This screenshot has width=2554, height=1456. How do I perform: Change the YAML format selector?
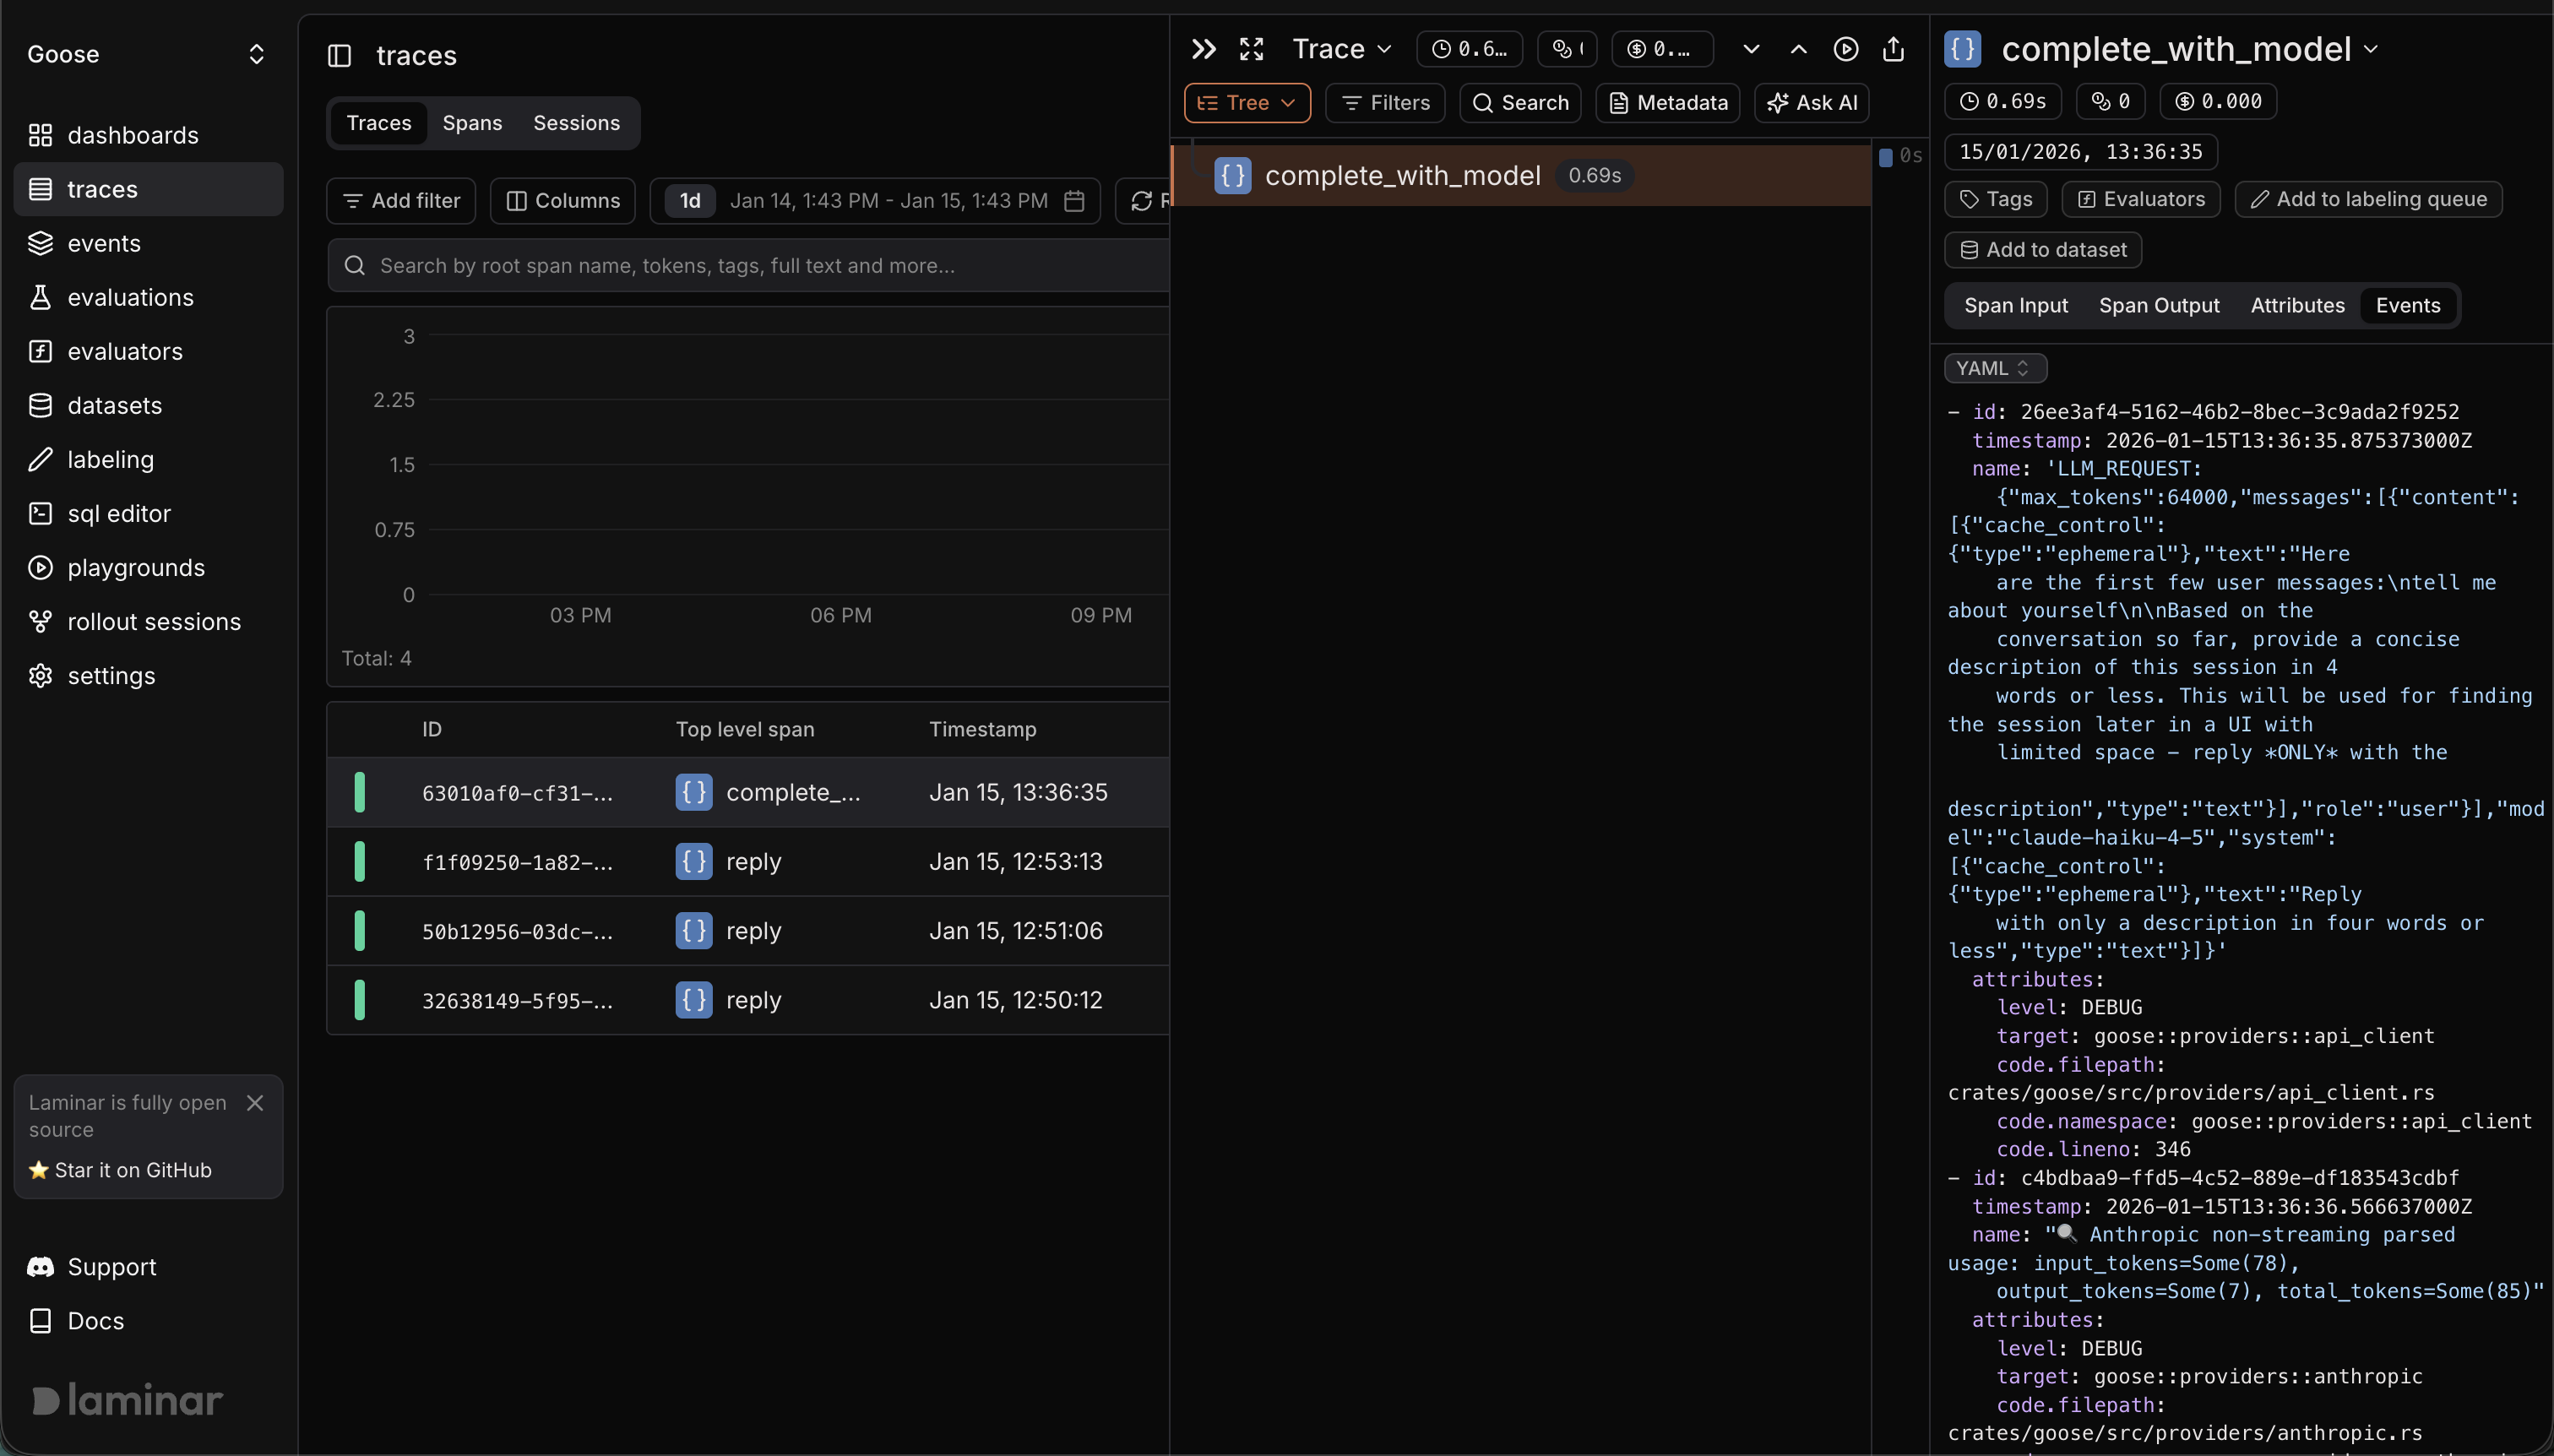click(x=1994, y=368)
